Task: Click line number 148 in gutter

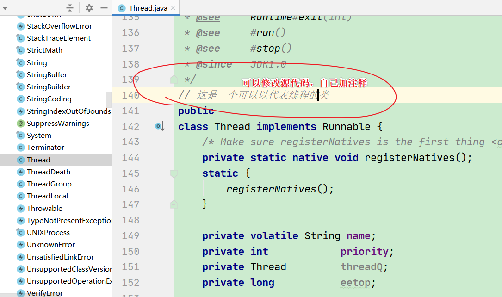Action: 130,220
